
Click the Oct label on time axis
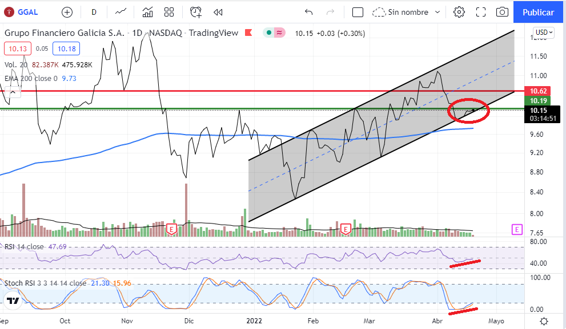(65, 321)
